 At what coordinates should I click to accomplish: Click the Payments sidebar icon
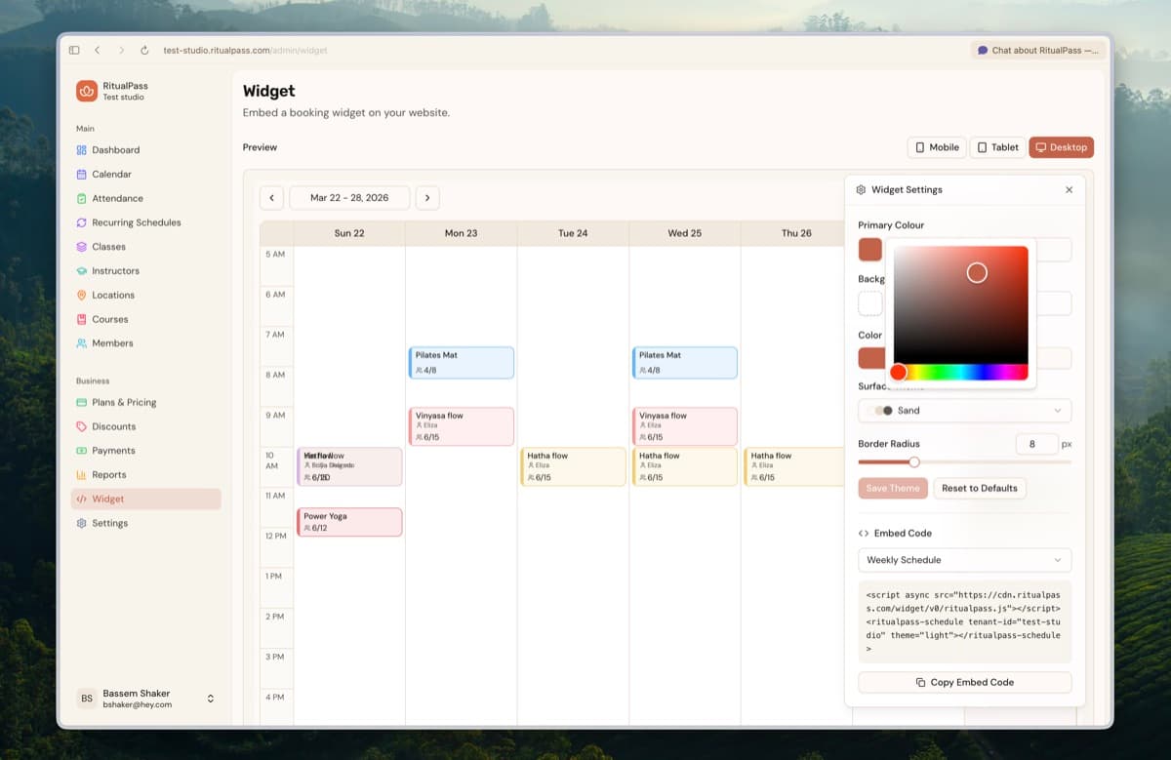point(82,451)
